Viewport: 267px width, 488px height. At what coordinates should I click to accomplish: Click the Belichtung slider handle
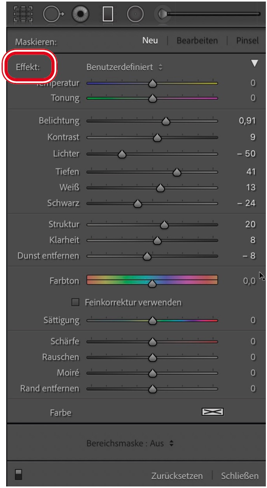tap(166, 121)
